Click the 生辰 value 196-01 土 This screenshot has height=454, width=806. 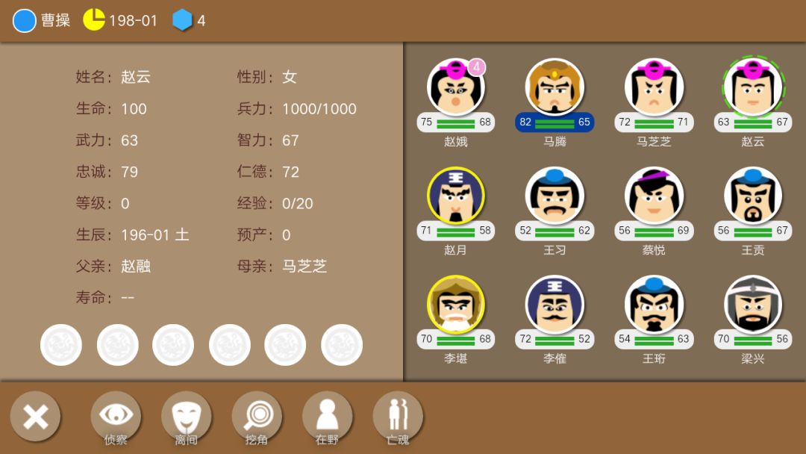(155, 235)
